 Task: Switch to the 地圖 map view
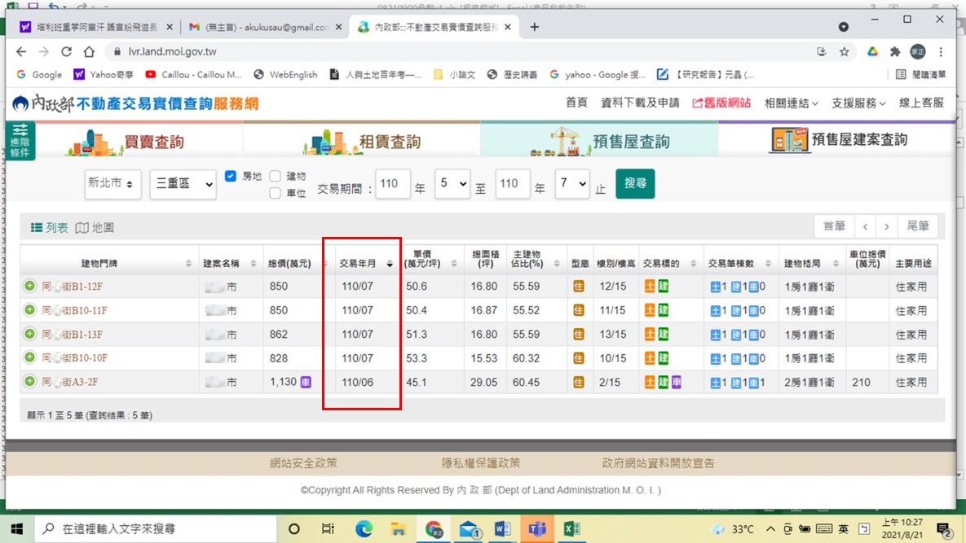point(95,227)
